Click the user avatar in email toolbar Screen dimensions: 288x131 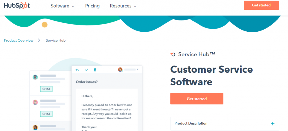(x=120, y=70)
